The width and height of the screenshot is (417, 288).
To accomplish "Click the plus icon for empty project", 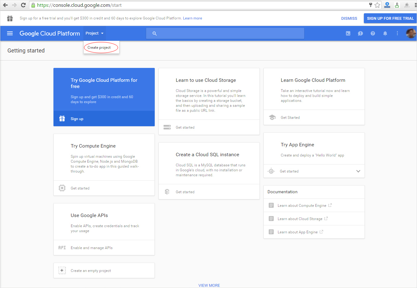I will pyautogui.click(x=62, y=270).
